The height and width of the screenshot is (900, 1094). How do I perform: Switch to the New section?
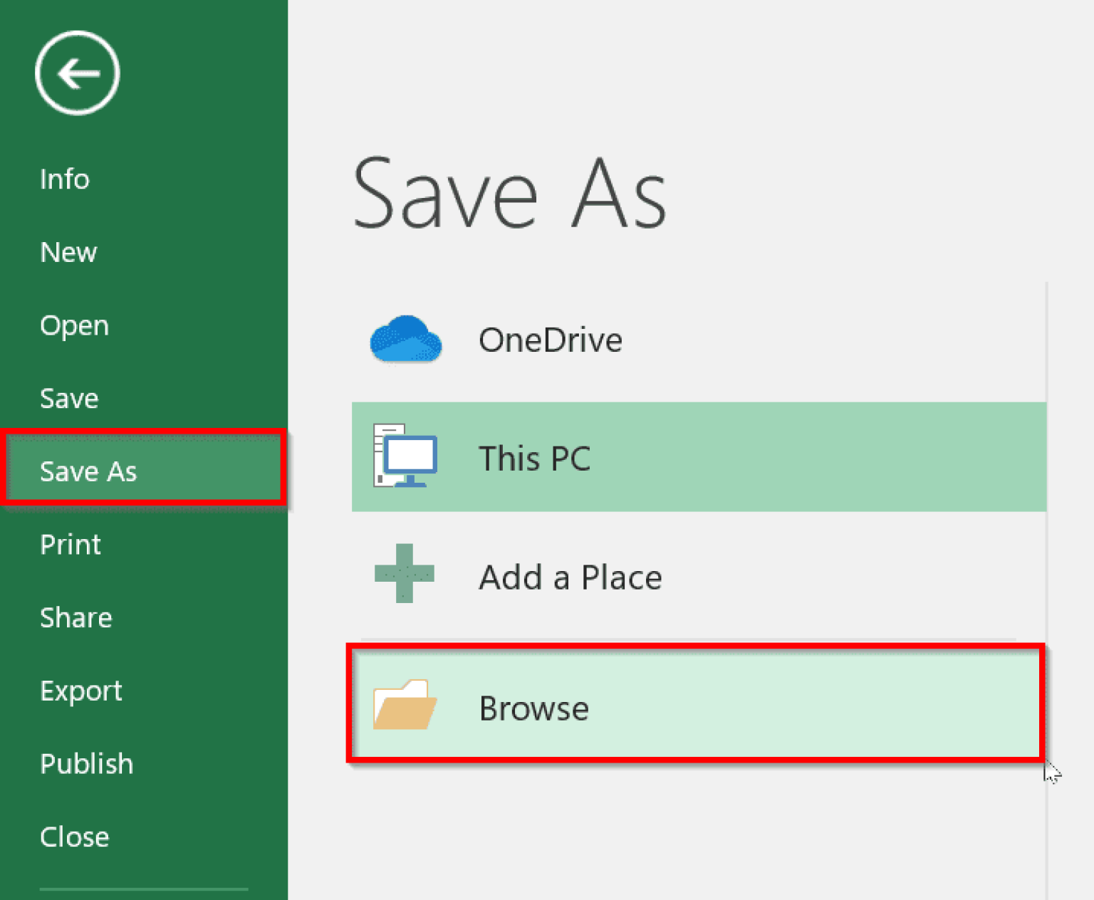(x=68, y=252)
